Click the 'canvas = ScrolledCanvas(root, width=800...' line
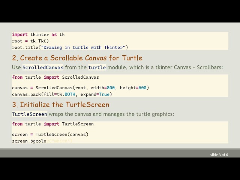The height and width of the screenshot is (180, 240). pos(80,88)
